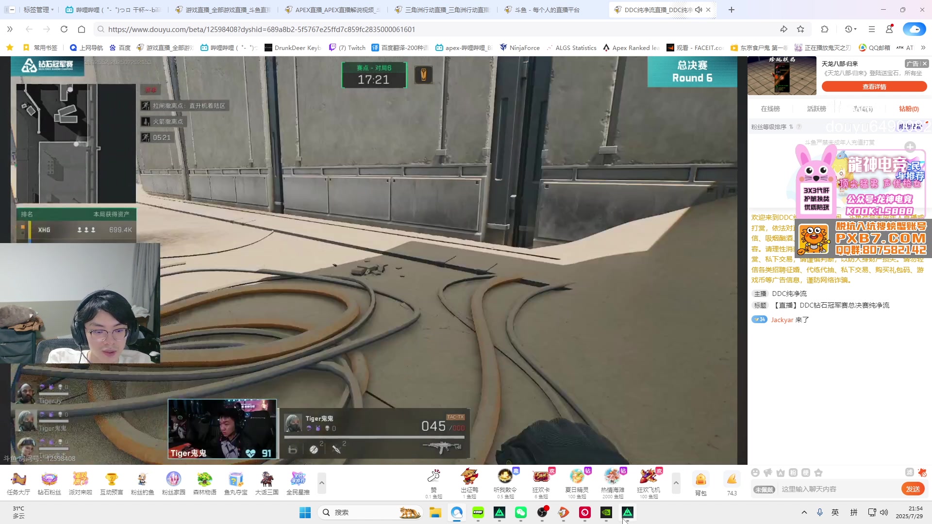Open the 粉丝钓鱼 fan fishing icon
The image size is (932, 524).
pyautogui.click(x=143, y=483)
